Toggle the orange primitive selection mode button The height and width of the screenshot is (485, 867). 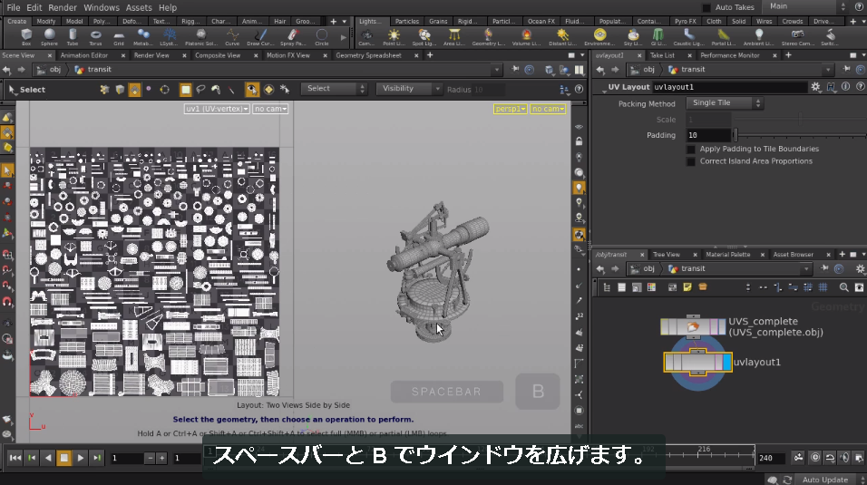click(x=134, y=90)
